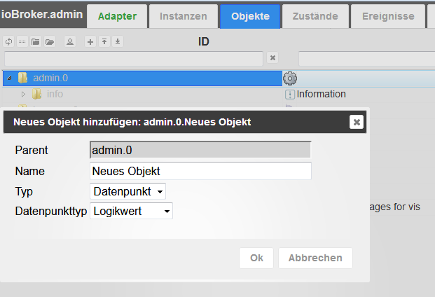Open the Typ dropdown showing Datenpunkt

[128, 191]
